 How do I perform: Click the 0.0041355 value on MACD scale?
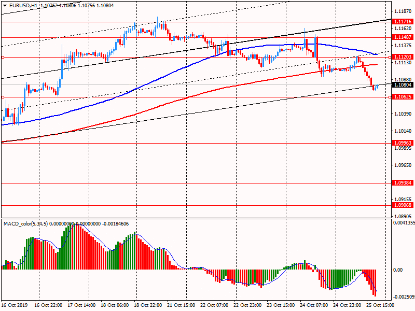pos(403,223)
